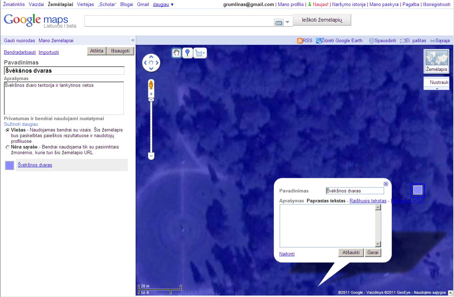Select the hand pan tool
The image size is (454, 297).
pyautogui.click(x=176, y=53)
